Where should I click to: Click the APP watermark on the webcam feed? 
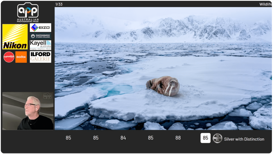point(47,96)
